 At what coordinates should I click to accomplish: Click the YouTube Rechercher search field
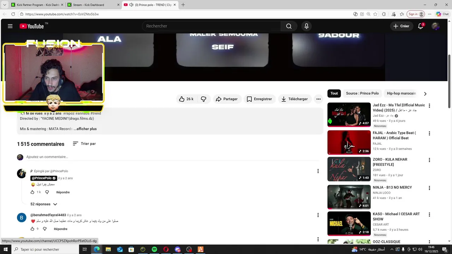click(x=211, y=26)
